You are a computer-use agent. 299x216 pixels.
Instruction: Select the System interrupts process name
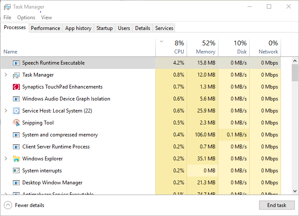(x=42, y=171)
